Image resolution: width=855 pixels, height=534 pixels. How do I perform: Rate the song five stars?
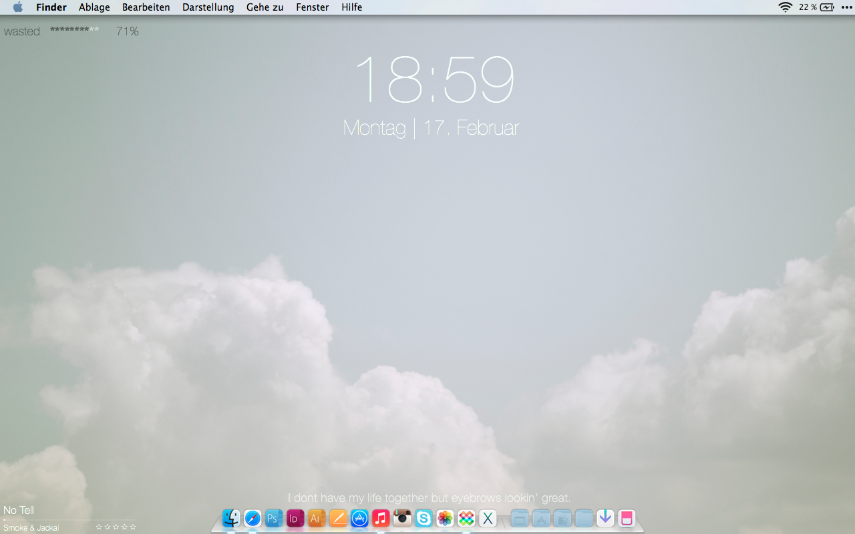point(133,527)
